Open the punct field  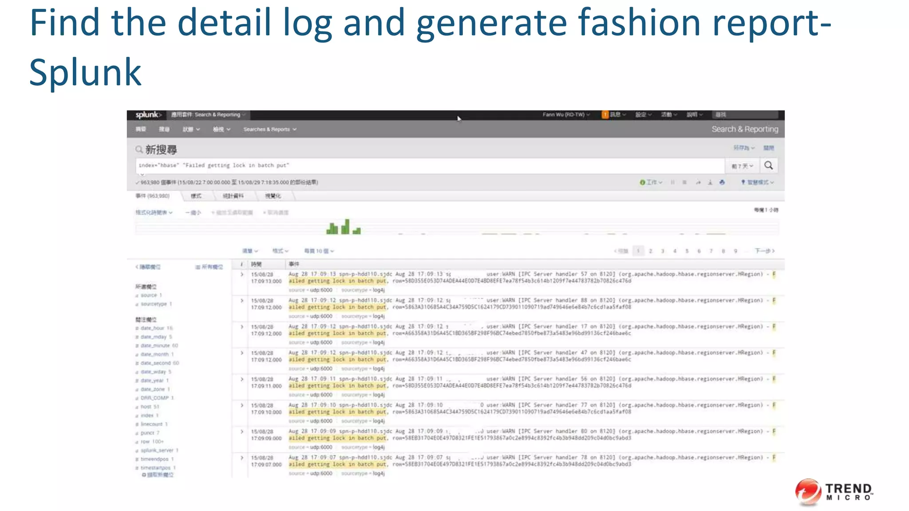[147, 433]
